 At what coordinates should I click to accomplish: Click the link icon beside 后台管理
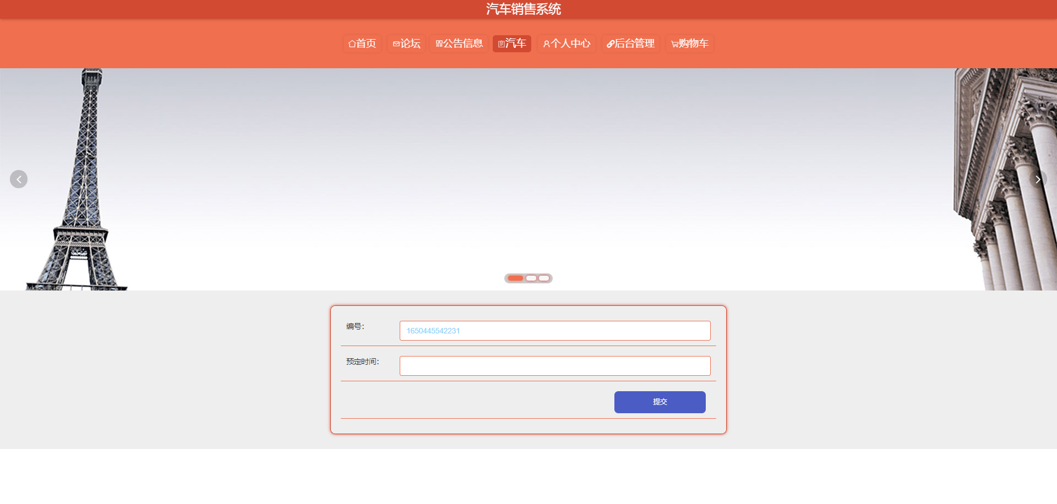(610, 44)
